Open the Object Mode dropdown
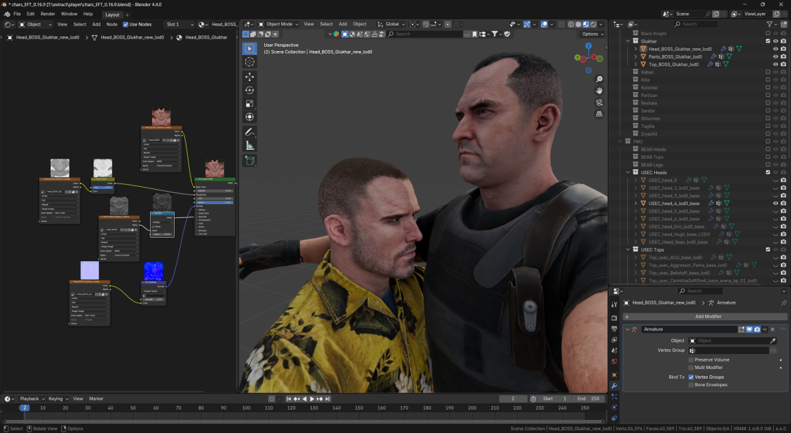The width and height of the screenshot is (791, 433). click(279, 24)
